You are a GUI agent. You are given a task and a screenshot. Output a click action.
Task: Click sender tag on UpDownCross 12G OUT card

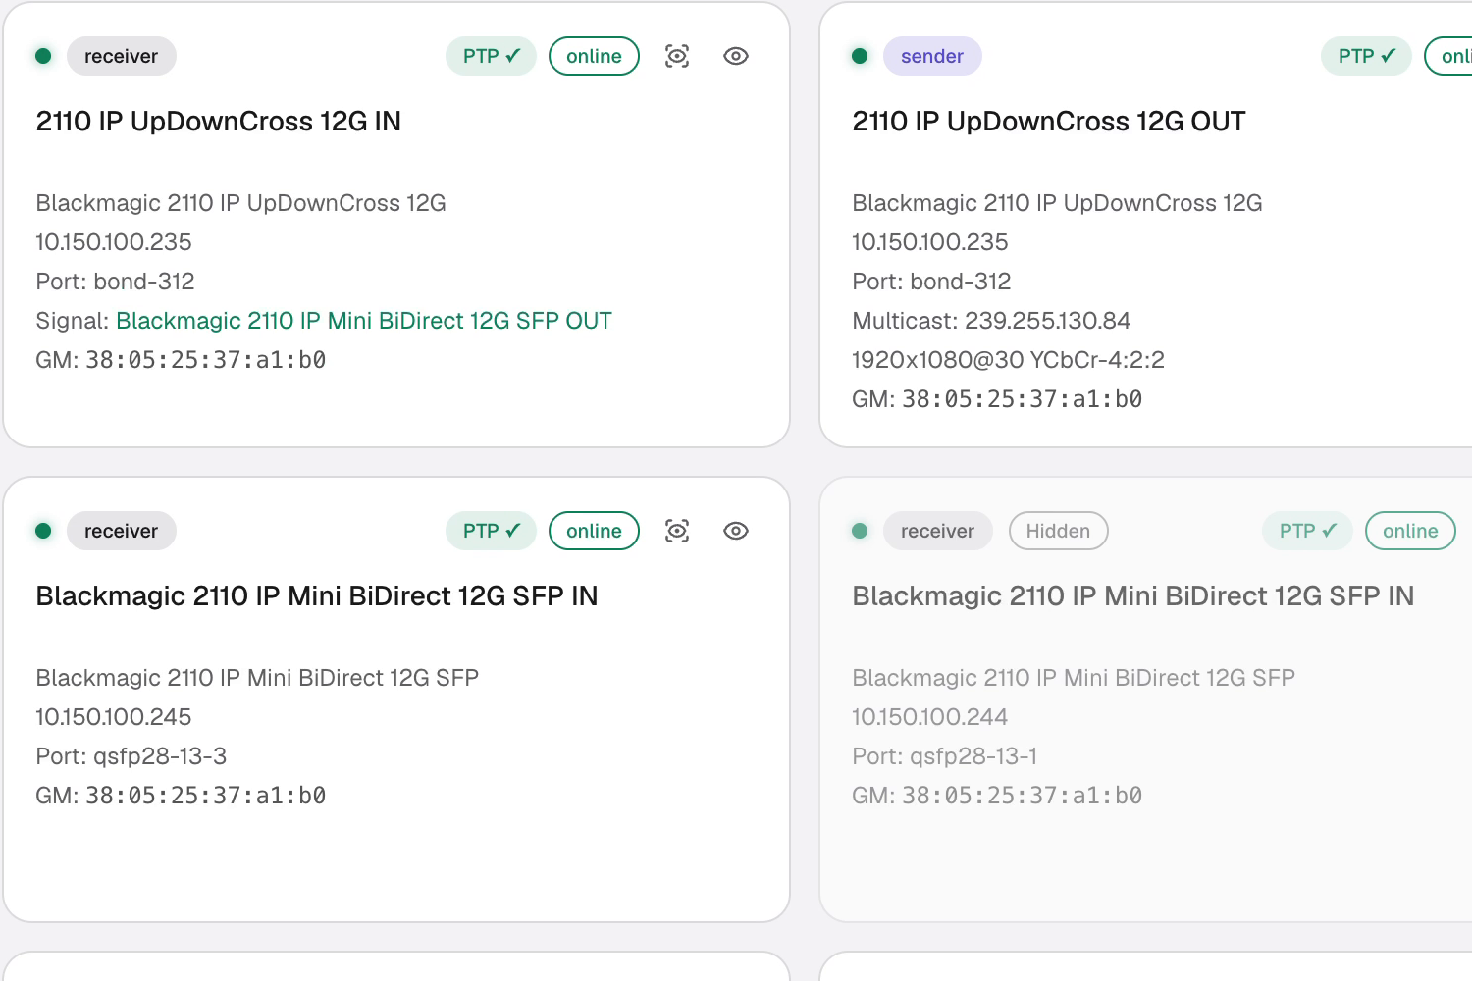[932, 56]
